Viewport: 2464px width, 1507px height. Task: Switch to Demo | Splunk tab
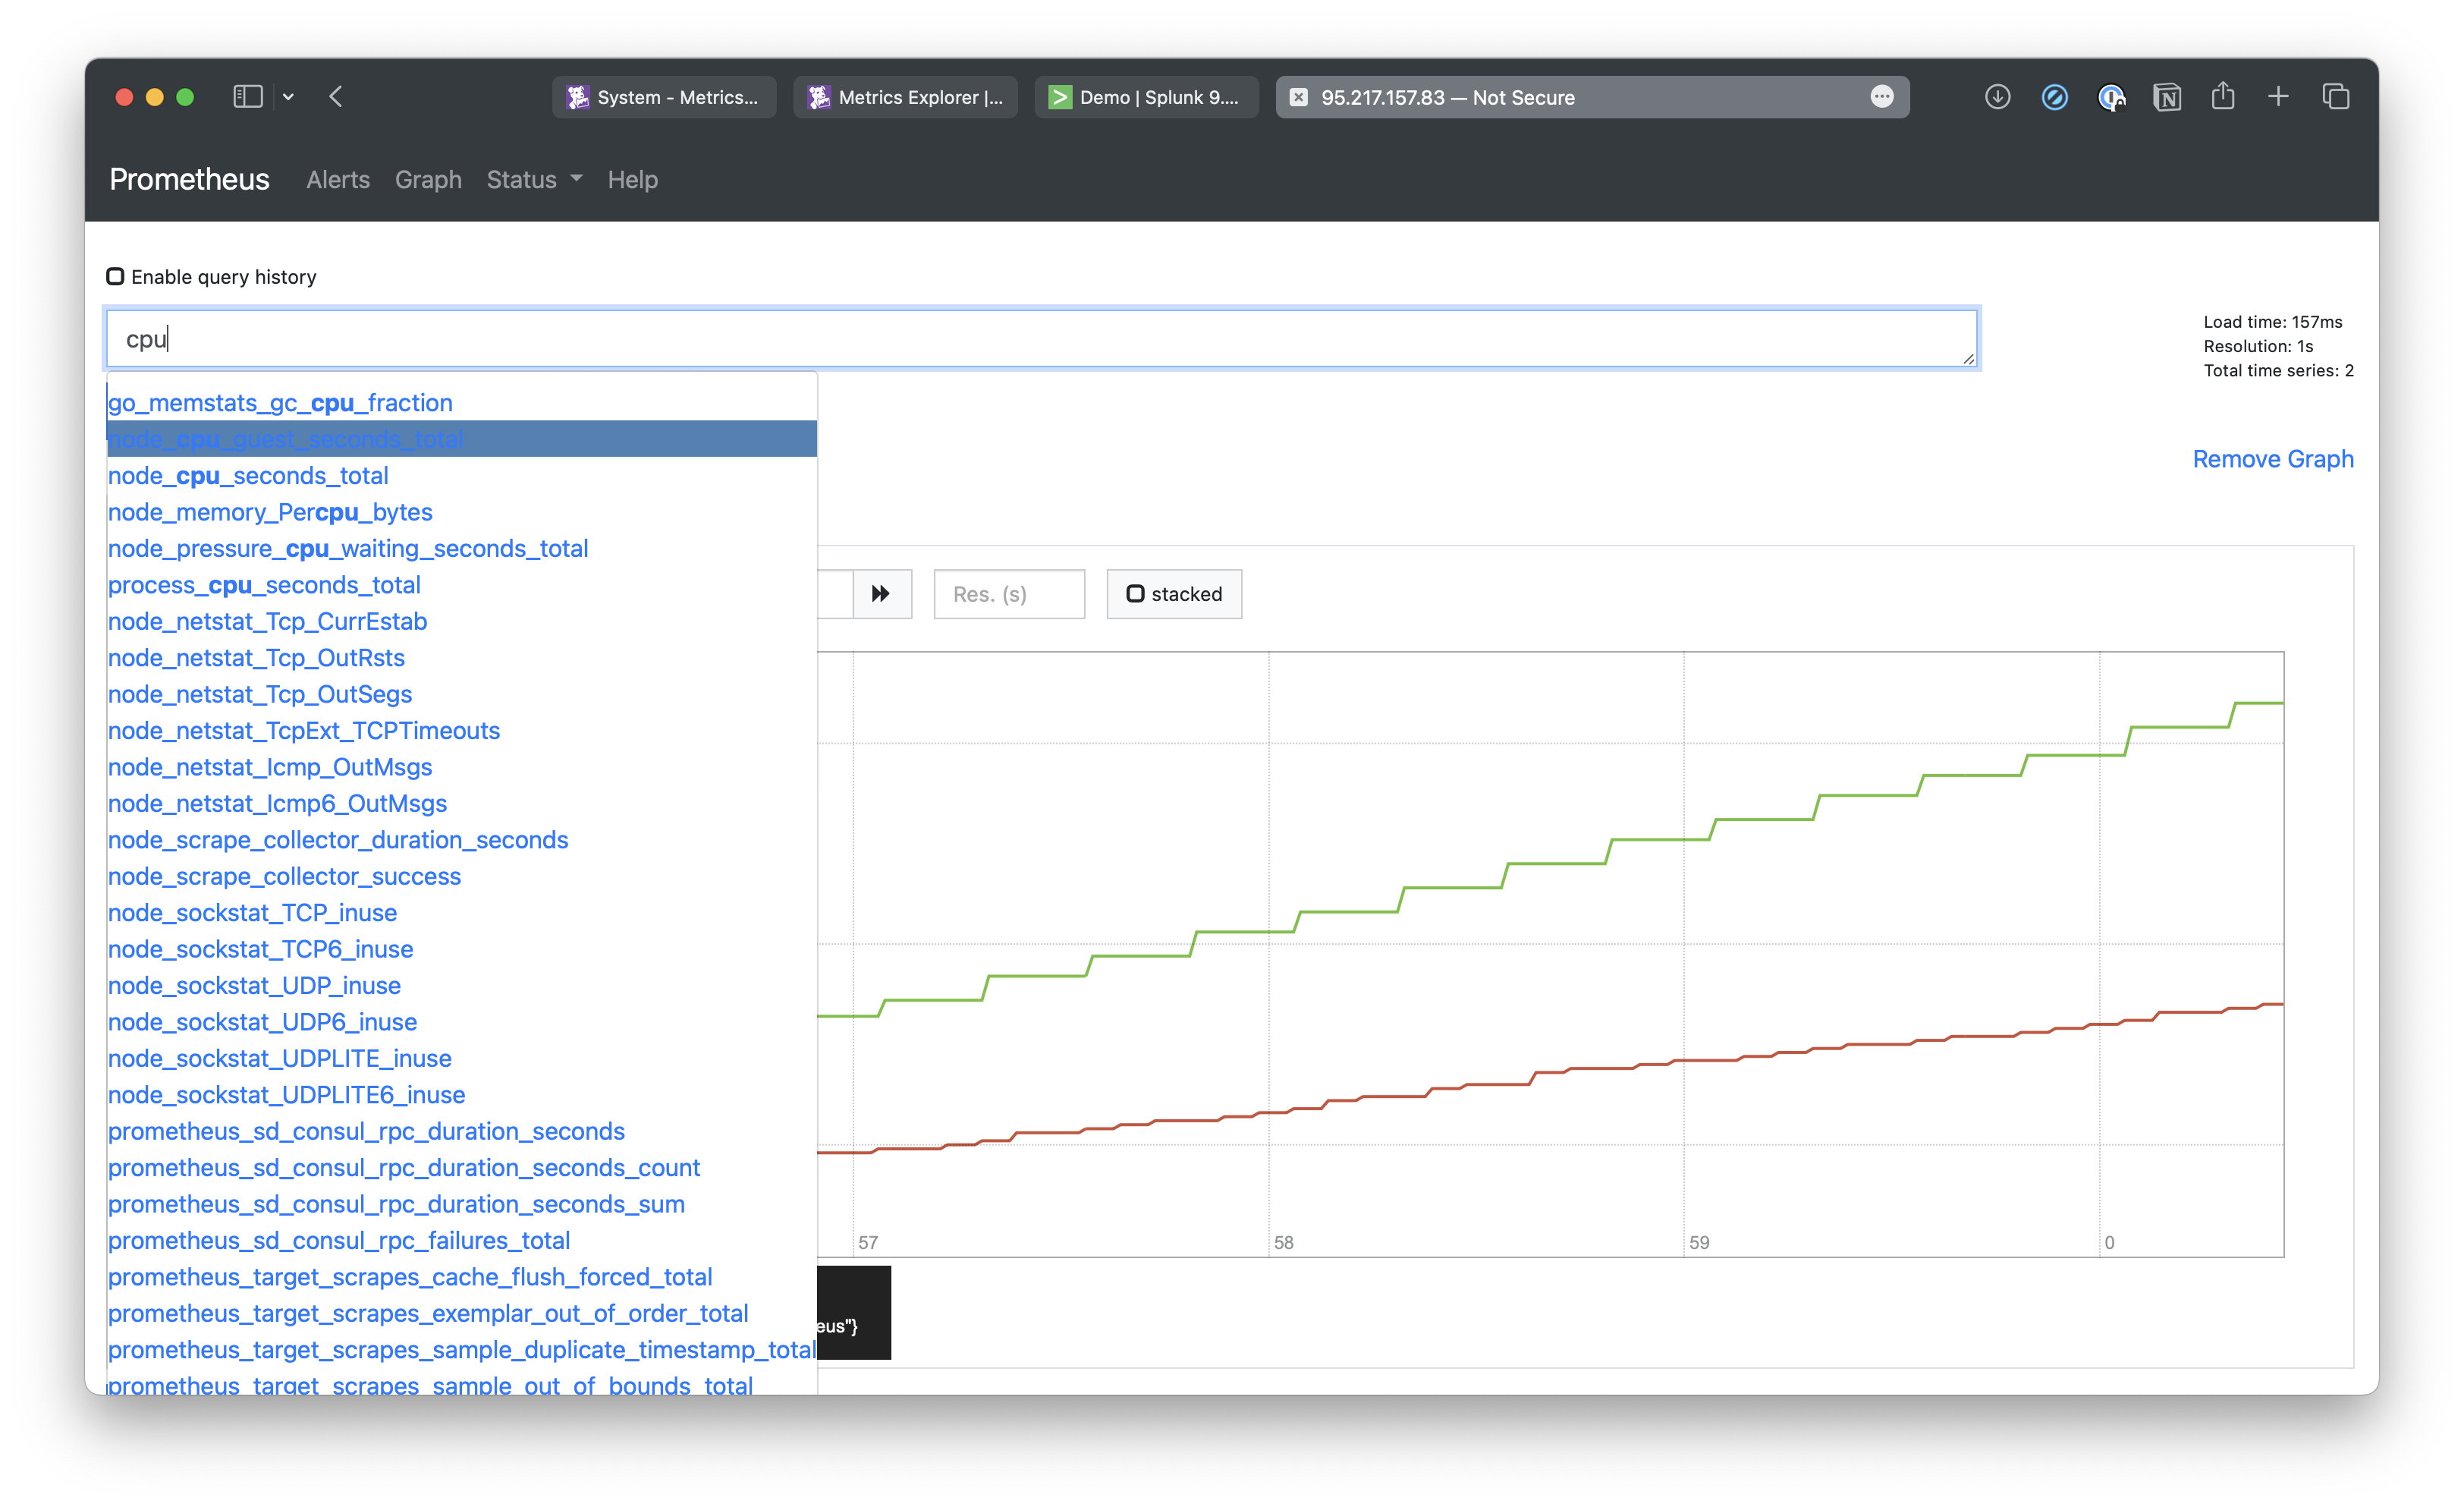tap(1146, 97)
